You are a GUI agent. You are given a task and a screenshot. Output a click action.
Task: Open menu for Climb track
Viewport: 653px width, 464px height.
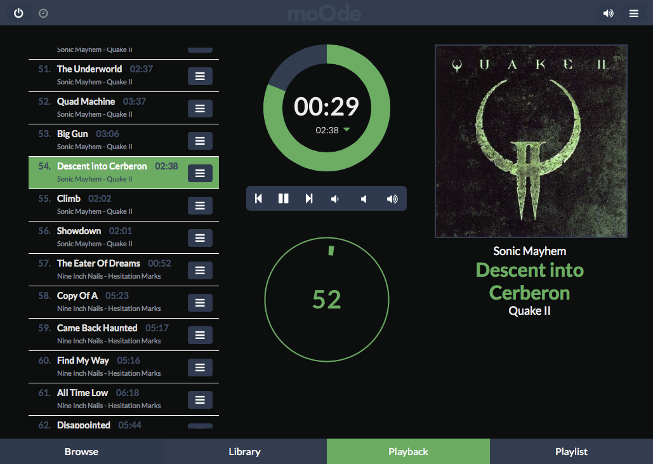point(200,206)
